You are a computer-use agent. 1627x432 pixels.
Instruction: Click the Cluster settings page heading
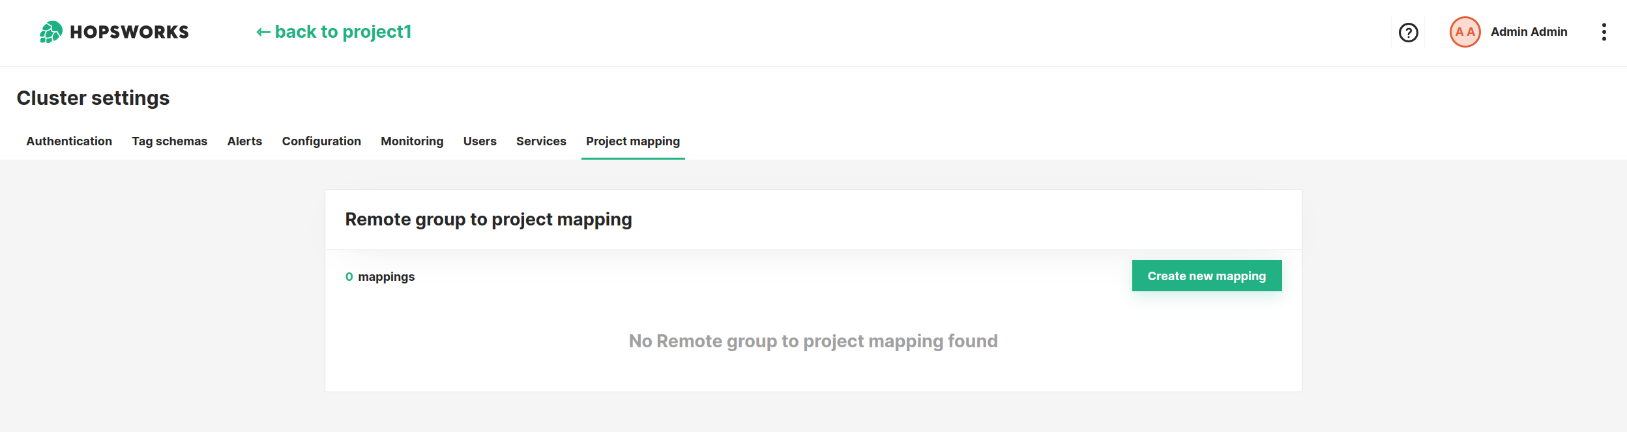click(x=93, y=98)
